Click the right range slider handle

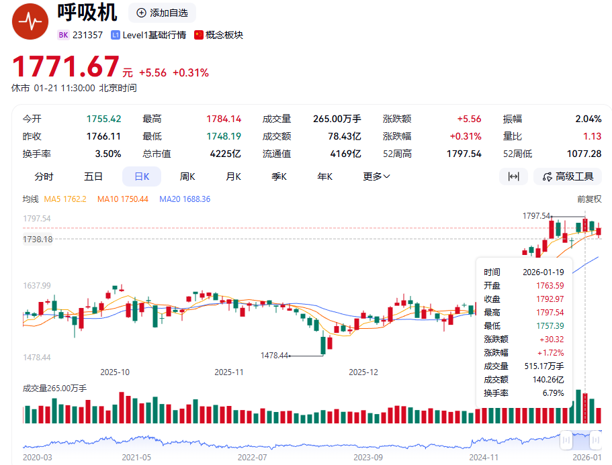point(596,440)
